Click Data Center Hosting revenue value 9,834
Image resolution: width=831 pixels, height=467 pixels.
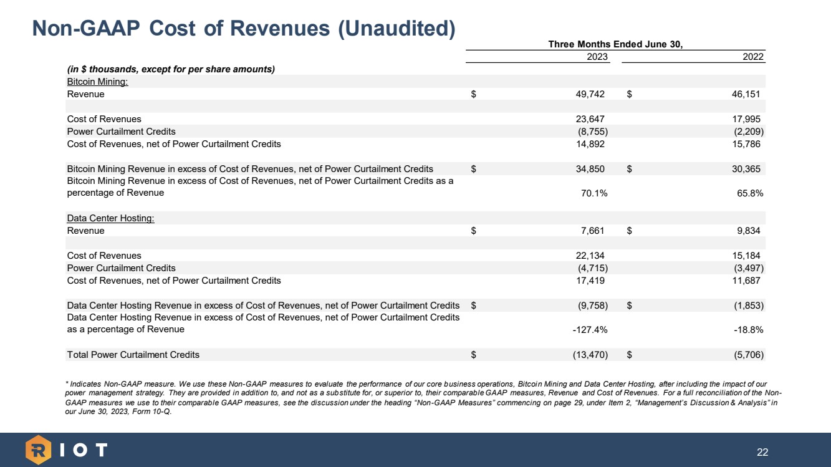[x=748, y=231]
